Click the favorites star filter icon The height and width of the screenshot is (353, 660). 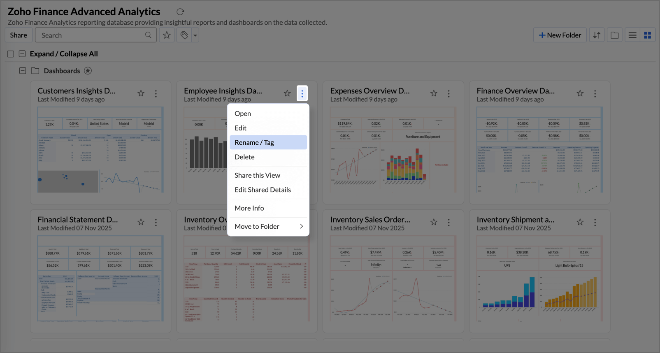tap(167, 35)
